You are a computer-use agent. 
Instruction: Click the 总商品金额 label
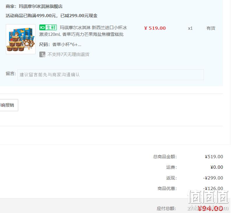tap(165, 157)
